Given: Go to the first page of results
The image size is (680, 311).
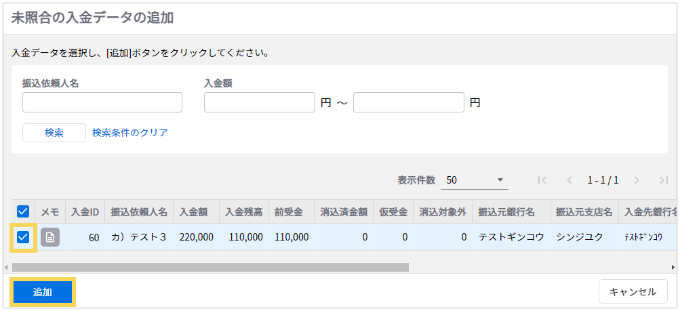Looking at the screenshot, I should [542, 180].
